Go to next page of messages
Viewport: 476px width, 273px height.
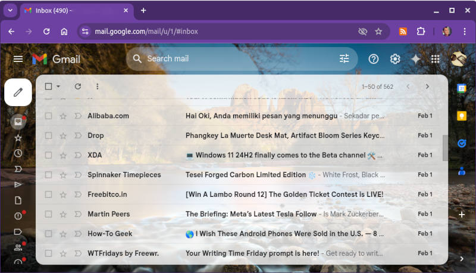coord(427,86)
